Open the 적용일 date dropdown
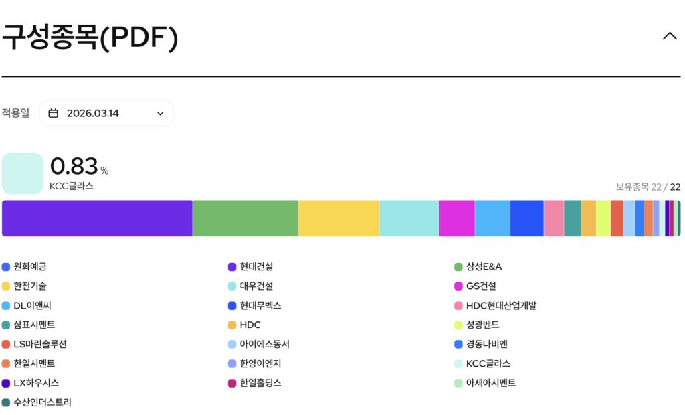This screenshot has width=685, height=415. point(106,113)
